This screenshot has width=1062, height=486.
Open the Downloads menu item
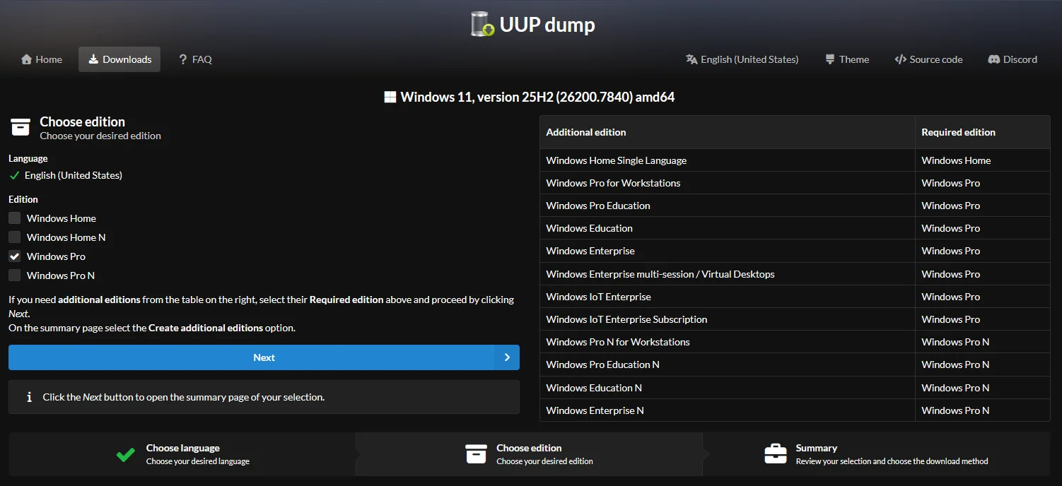pyautogui.click(x=119, y=59)
